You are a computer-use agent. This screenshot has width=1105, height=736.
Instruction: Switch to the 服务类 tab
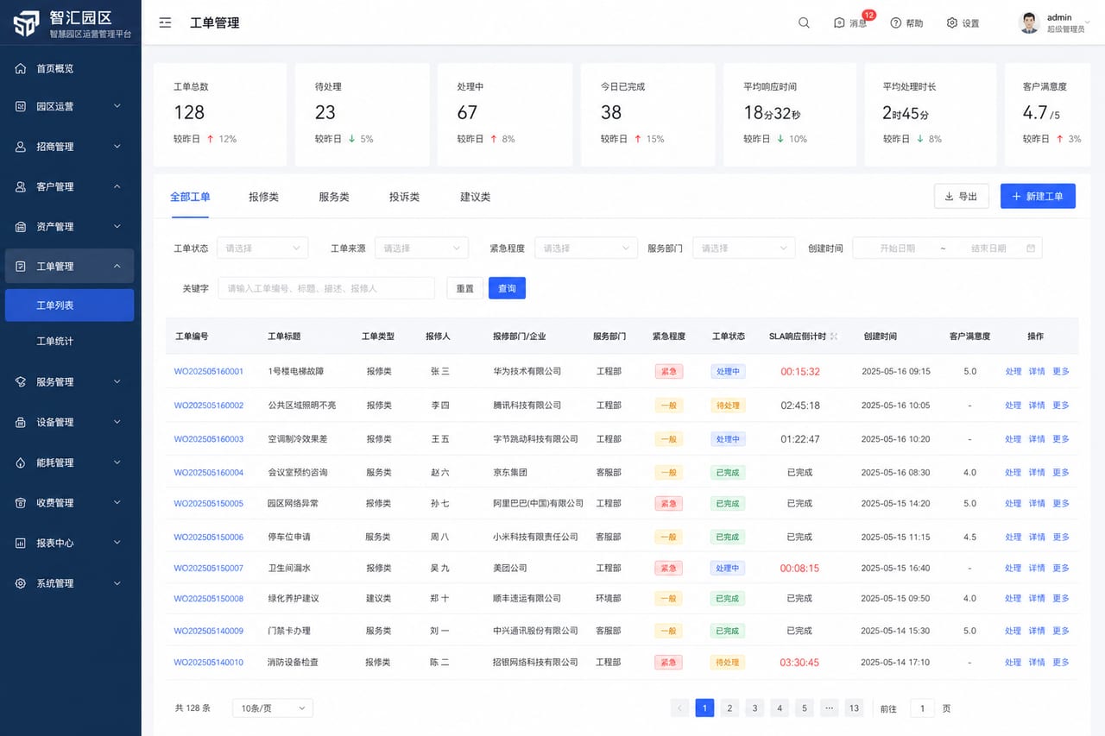pos(334,197)
